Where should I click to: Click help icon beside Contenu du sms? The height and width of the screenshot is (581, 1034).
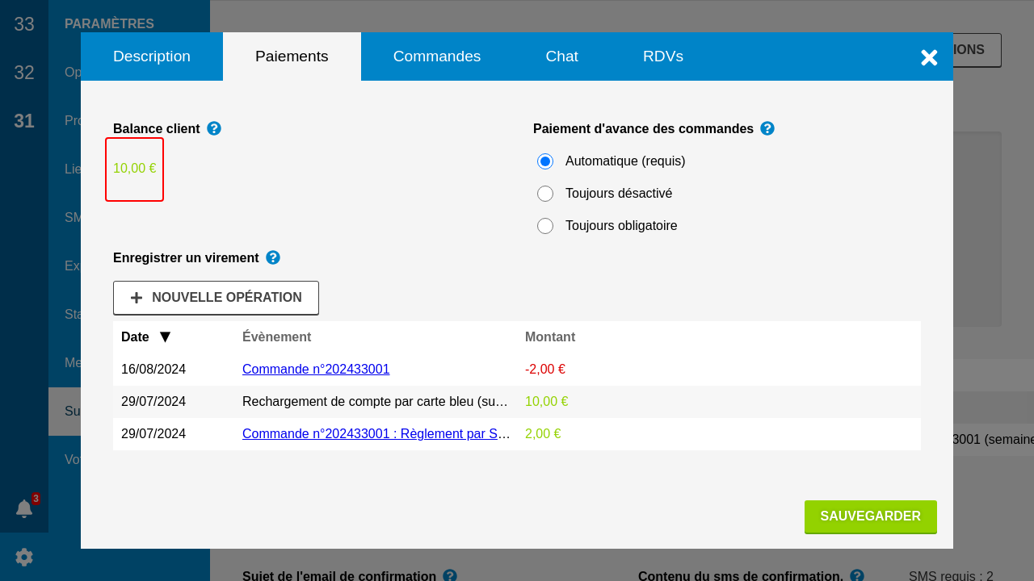point(857,575)
